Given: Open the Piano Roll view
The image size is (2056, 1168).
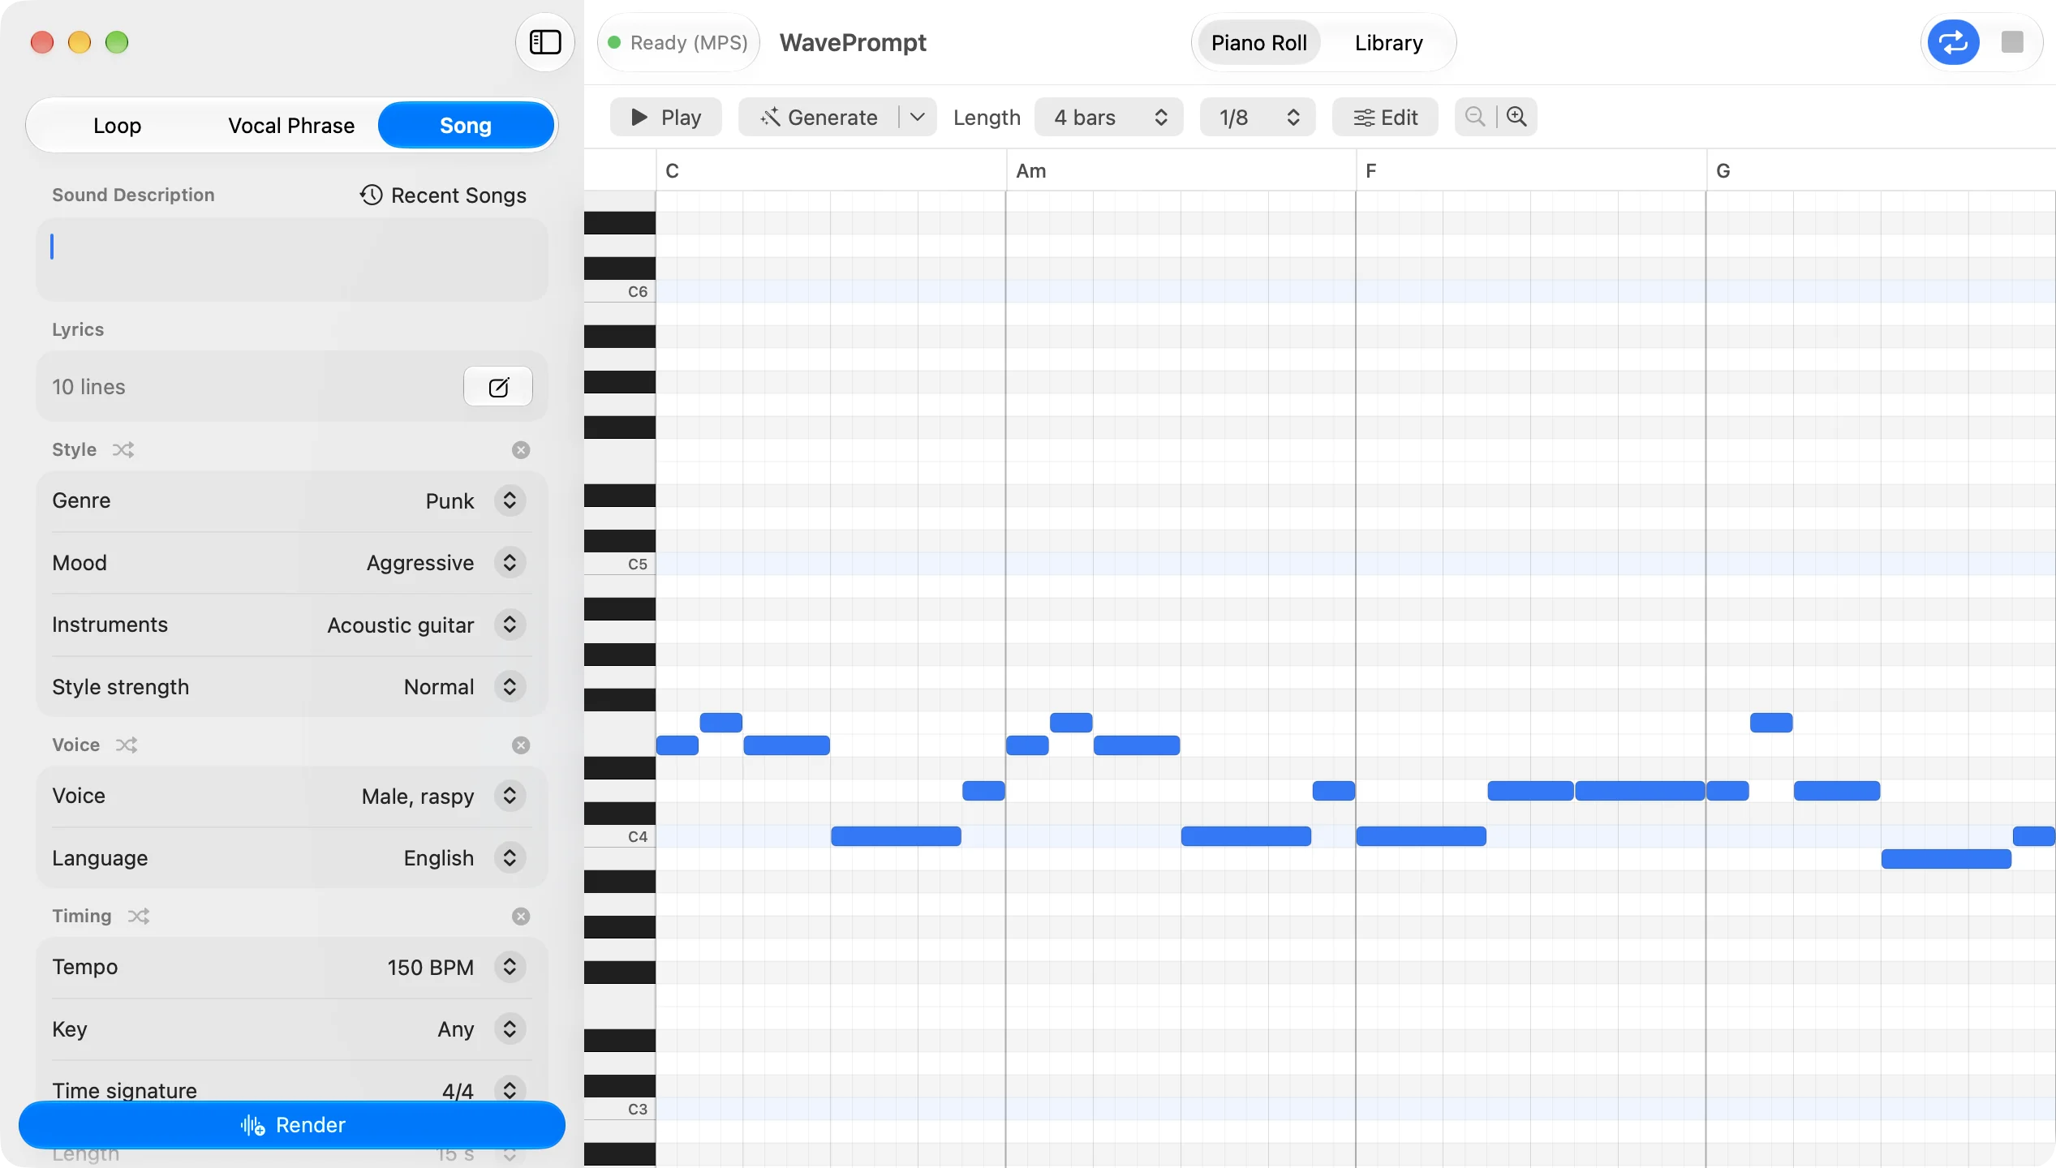Looking at the screenshot, I should (x=1258, y=43).
